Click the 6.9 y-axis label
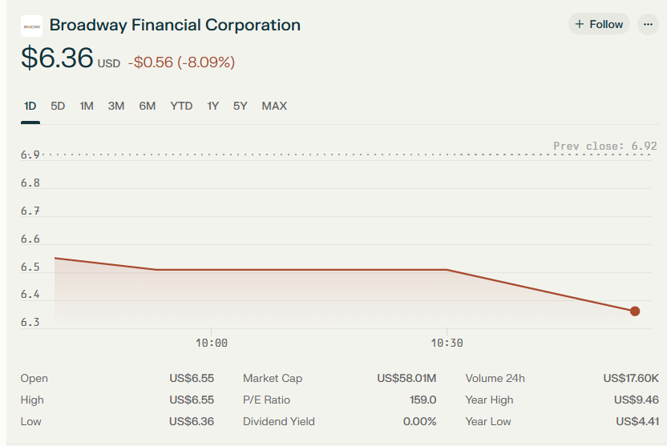 click(30, 155)
